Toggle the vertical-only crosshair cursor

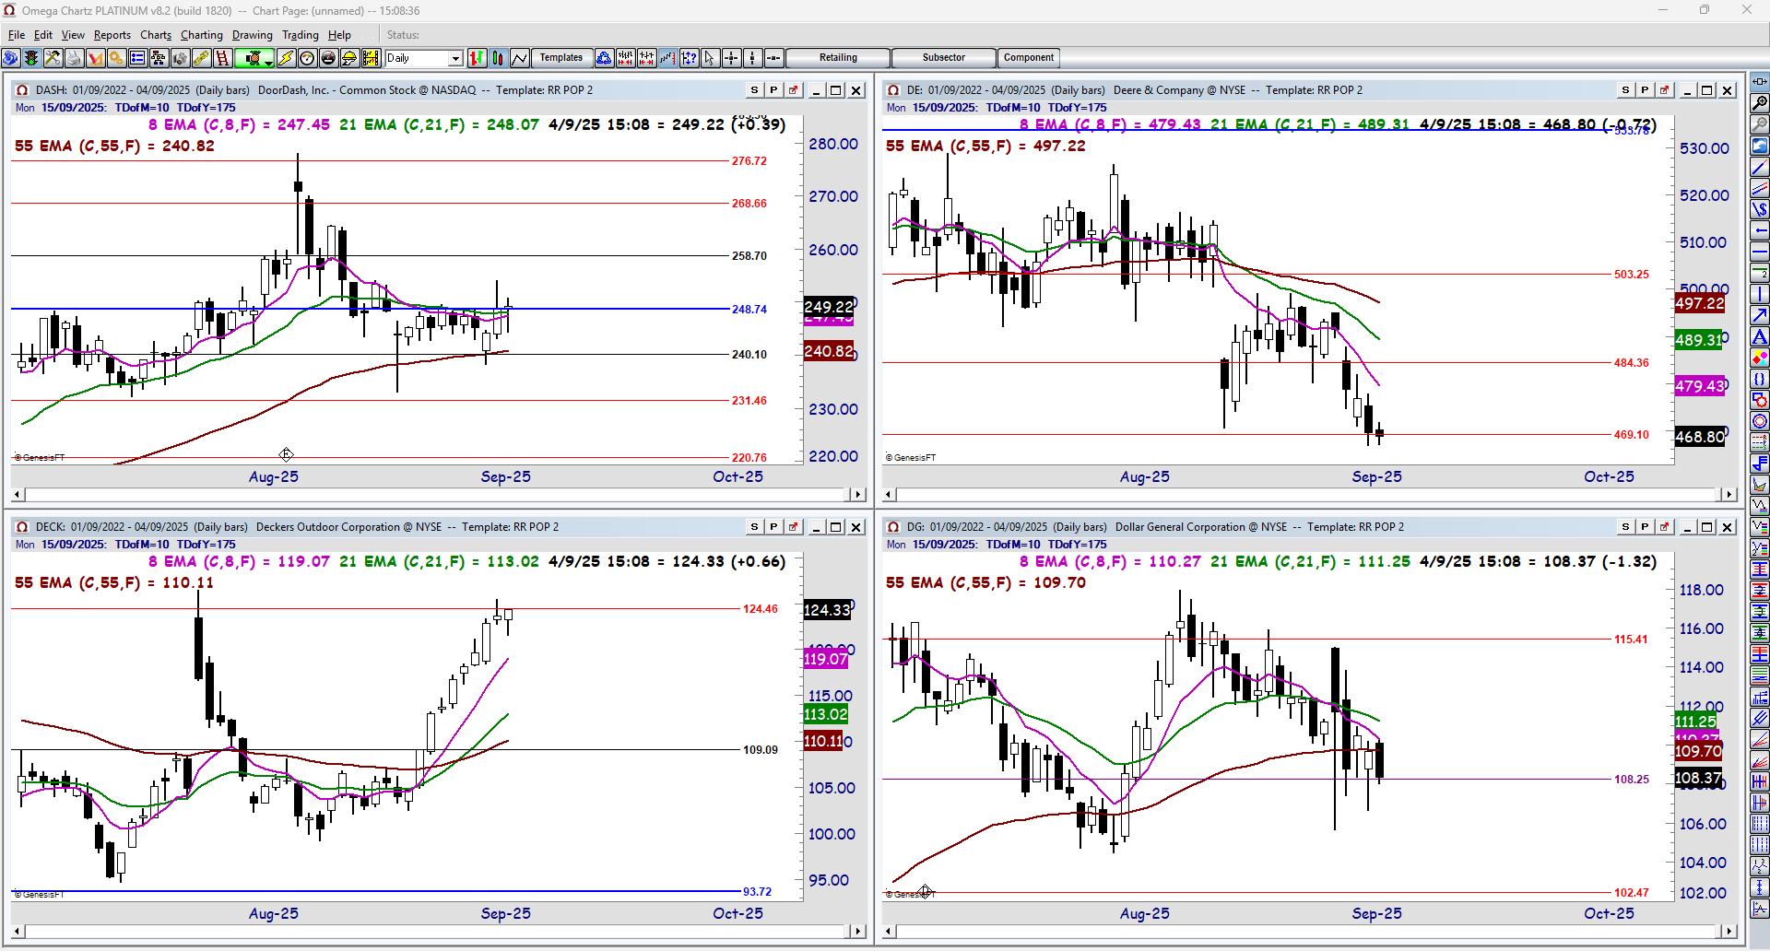point(752,58)
